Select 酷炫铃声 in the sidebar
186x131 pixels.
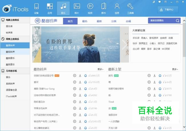[15, 52]
